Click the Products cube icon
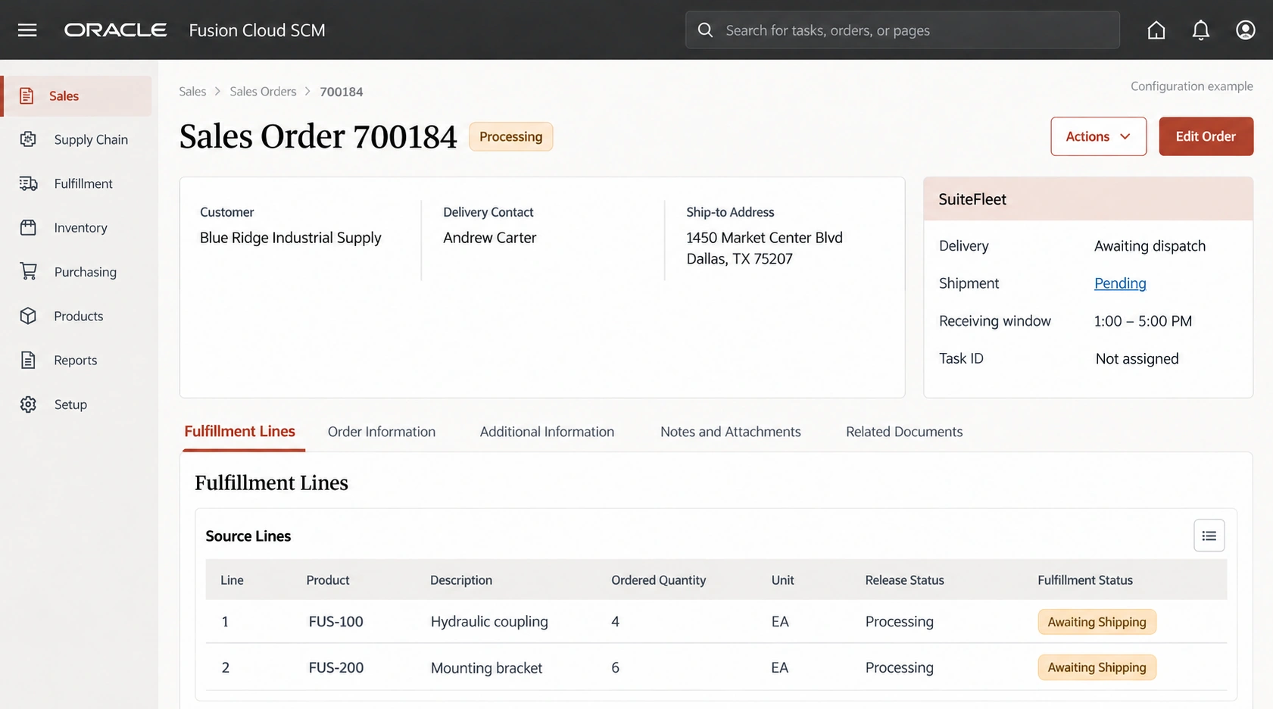 [x=28, y=316]
